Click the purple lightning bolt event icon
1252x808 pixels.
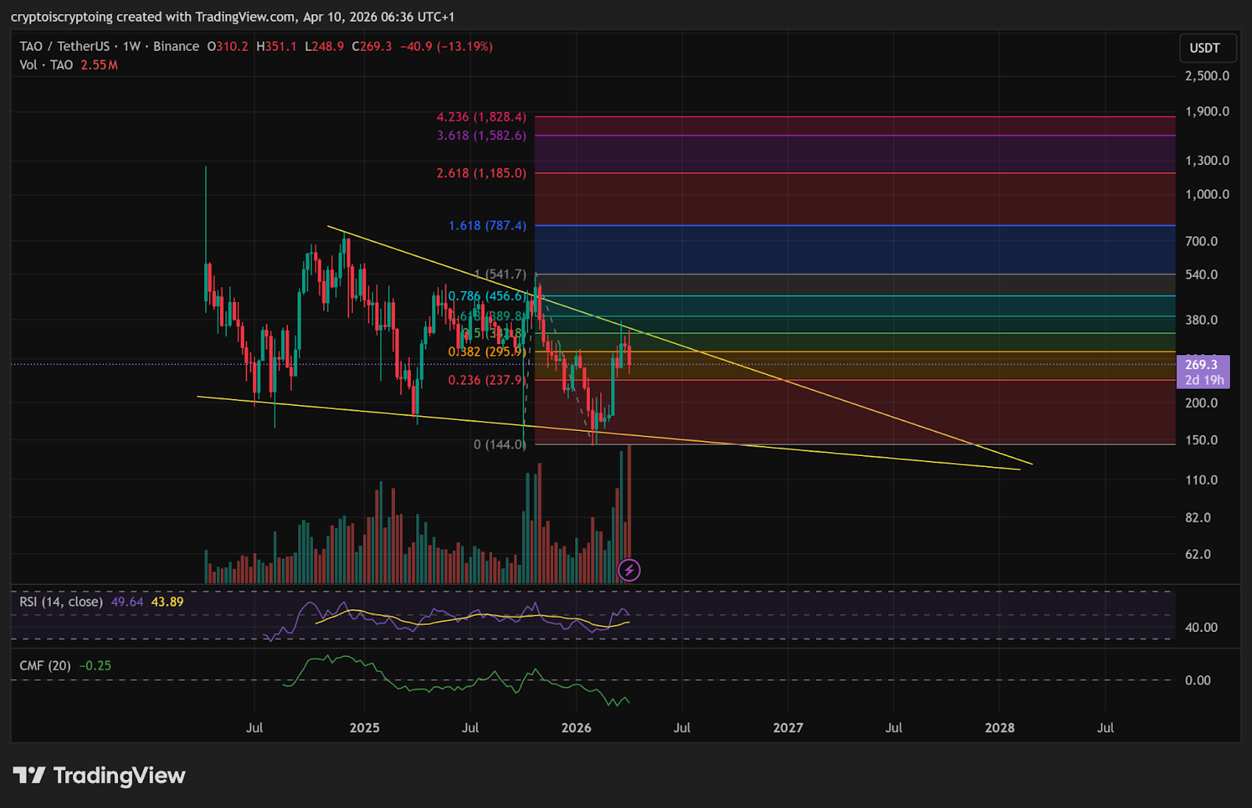point(629,570)
